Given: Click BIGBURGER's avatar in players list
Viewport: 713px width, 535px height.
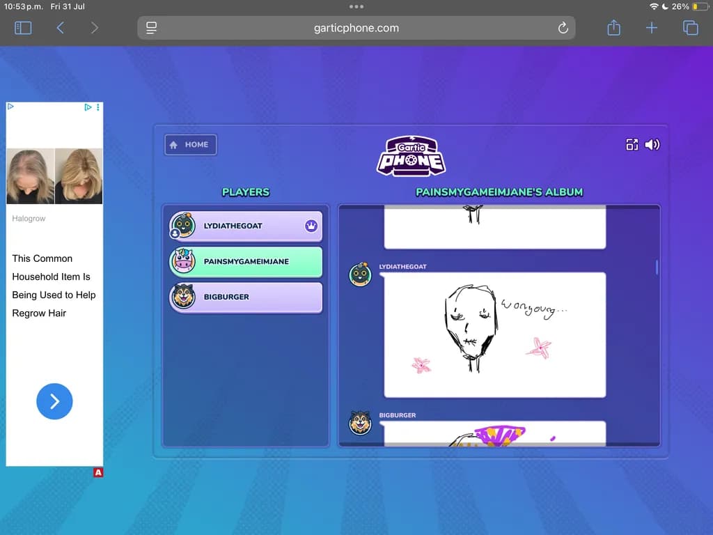Looking at the screenshot, I should 183,296.
